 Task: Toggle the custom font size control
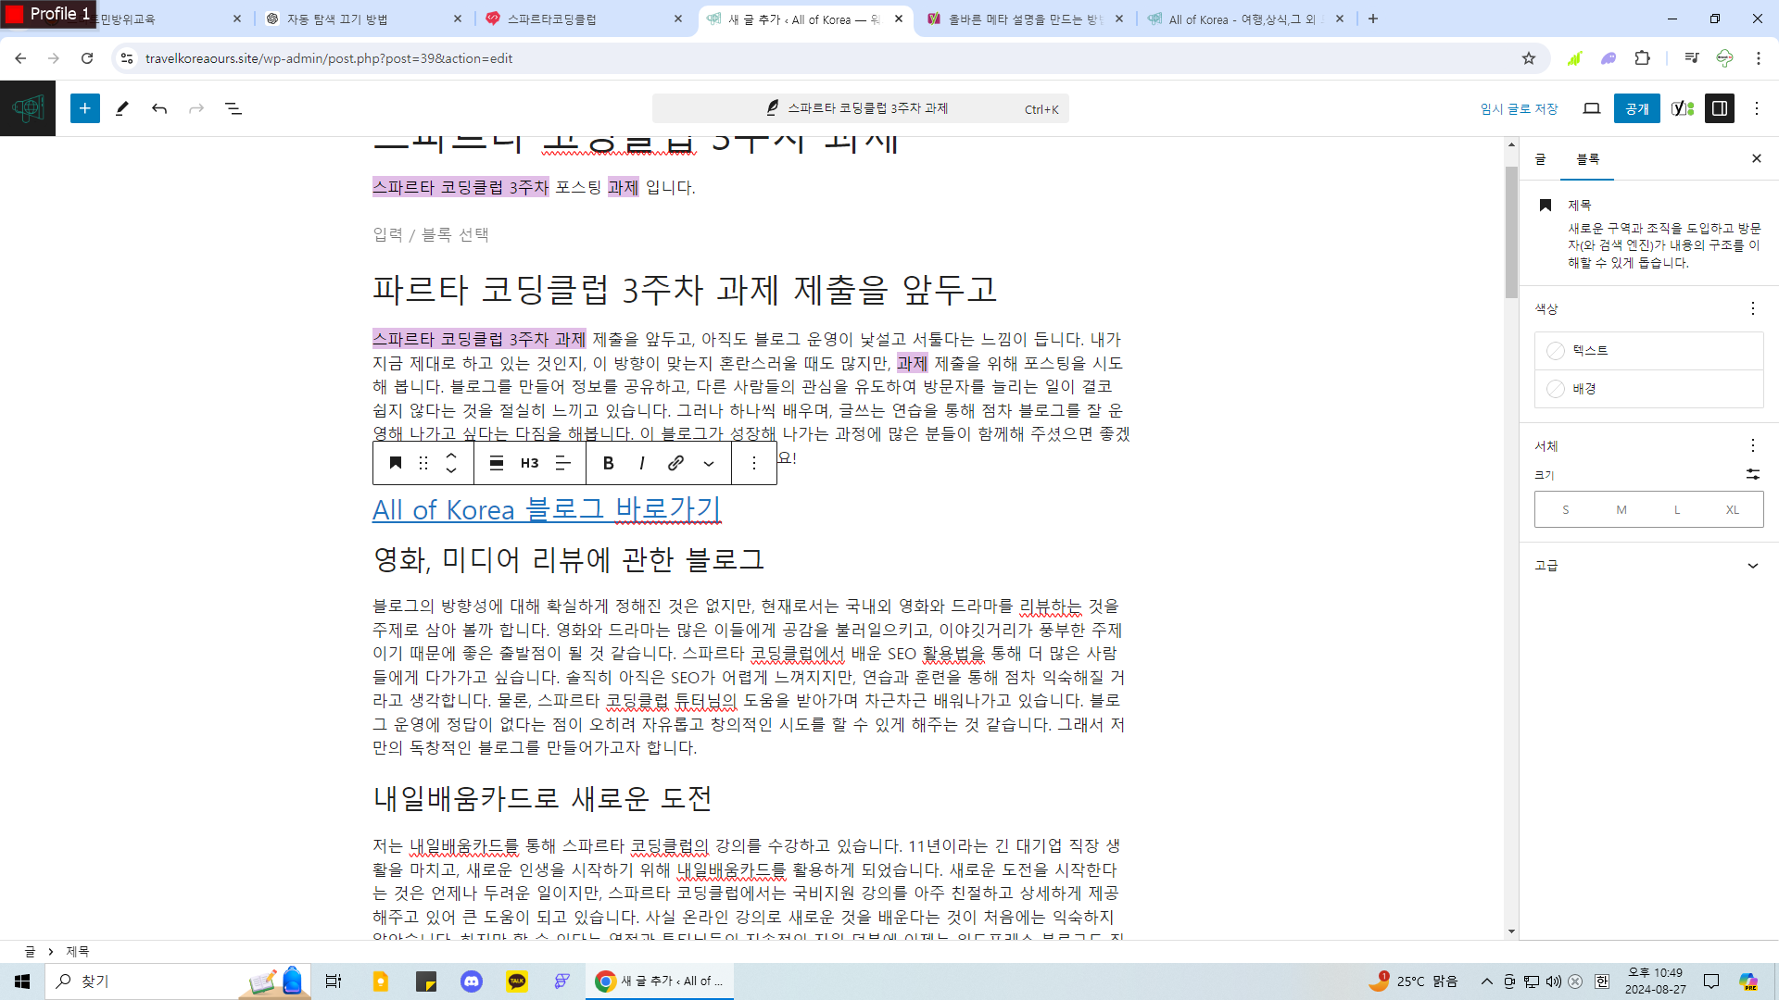click(1752, 474)
